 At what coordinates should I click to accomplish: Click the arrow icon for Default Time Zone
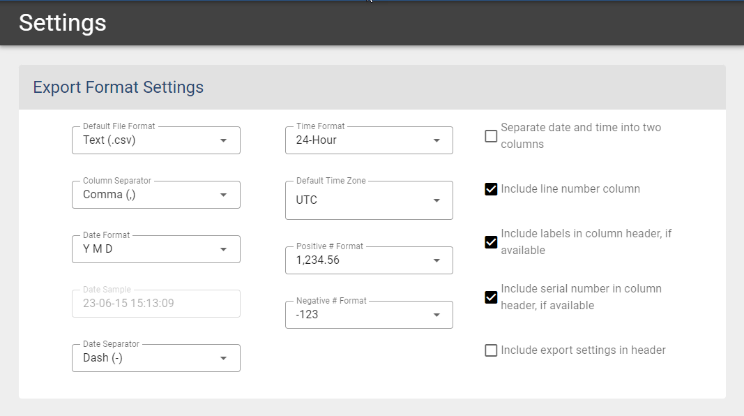coord(436,200)
